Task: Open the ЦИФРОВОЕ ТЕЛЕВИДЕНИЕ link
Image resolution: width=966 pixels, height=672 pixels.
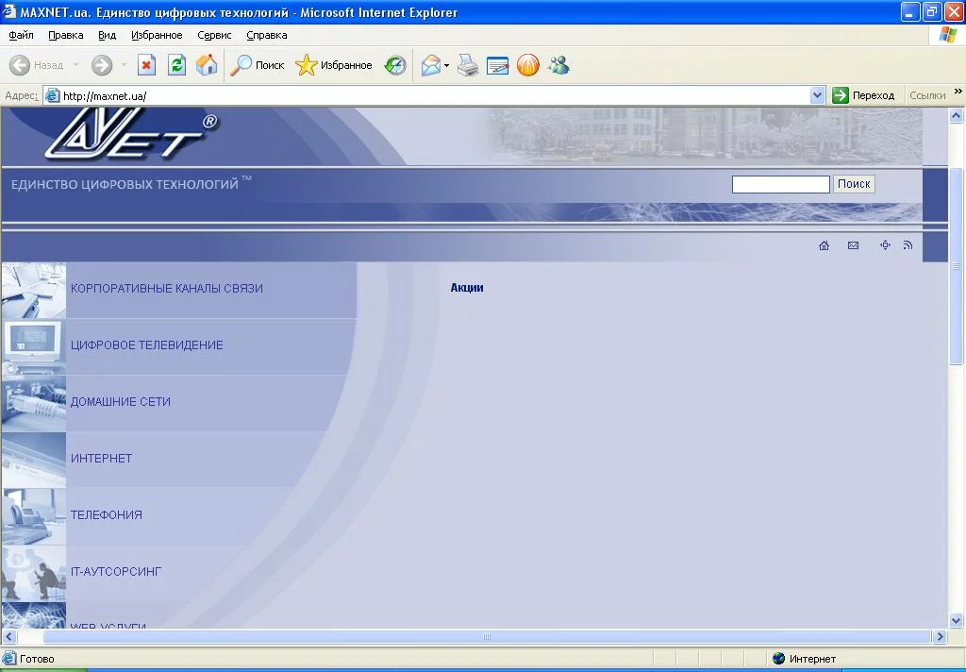Action: point(147,345)
